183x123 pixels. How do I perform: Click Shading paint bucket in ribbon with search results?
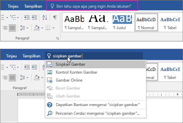pyautogui.click(x=37, y=78)
